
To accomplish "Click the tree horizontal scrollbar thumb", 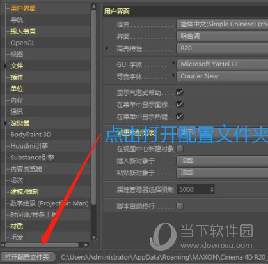I will [42, 245].
